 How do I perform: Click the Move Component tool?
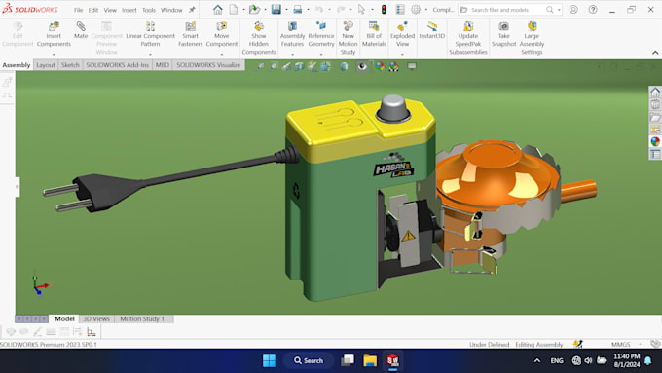(x=222, y=35)
